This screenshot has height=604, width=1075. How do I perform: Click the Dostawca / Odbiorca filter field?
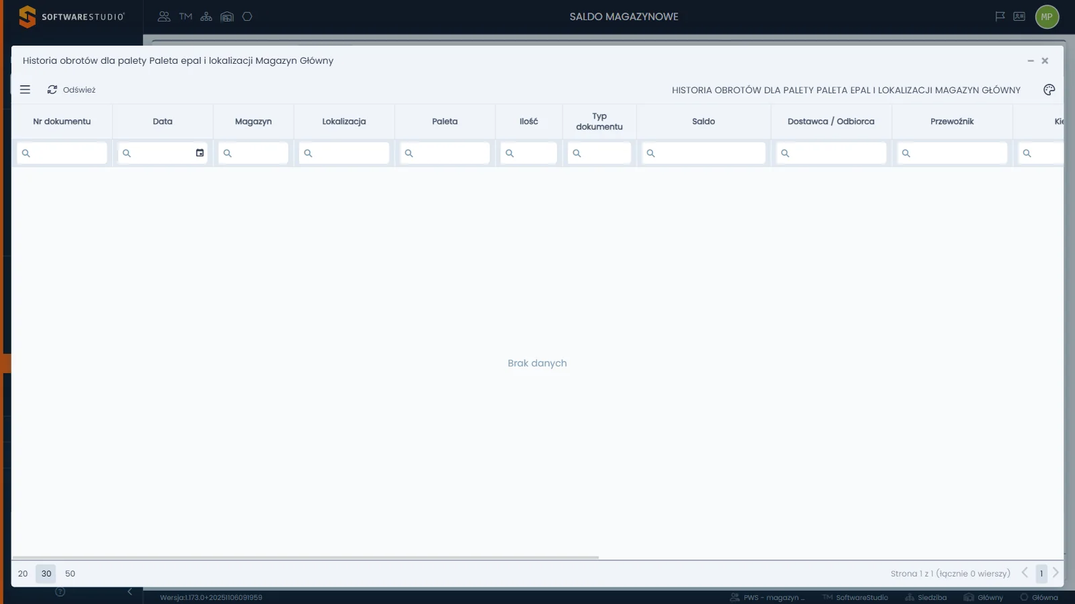[x=831, y=153]
